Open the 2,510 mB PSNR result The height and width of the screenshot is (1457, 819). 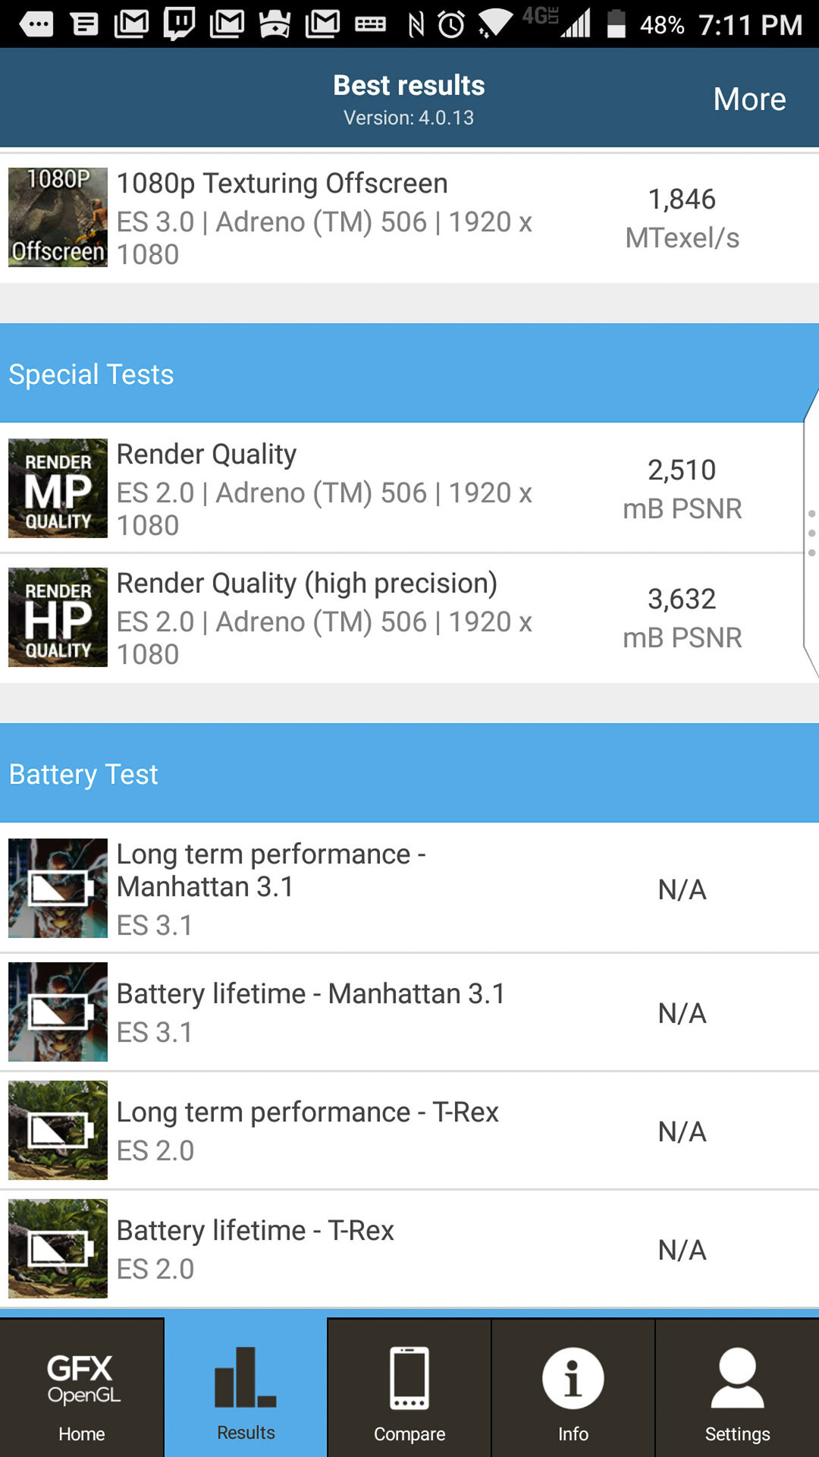point(682,489)
